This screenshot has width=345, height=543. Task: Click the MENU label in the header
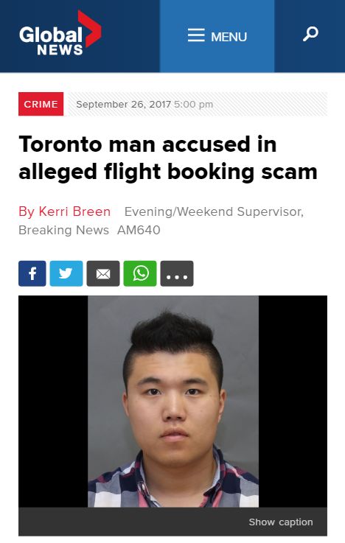point(229,37)
